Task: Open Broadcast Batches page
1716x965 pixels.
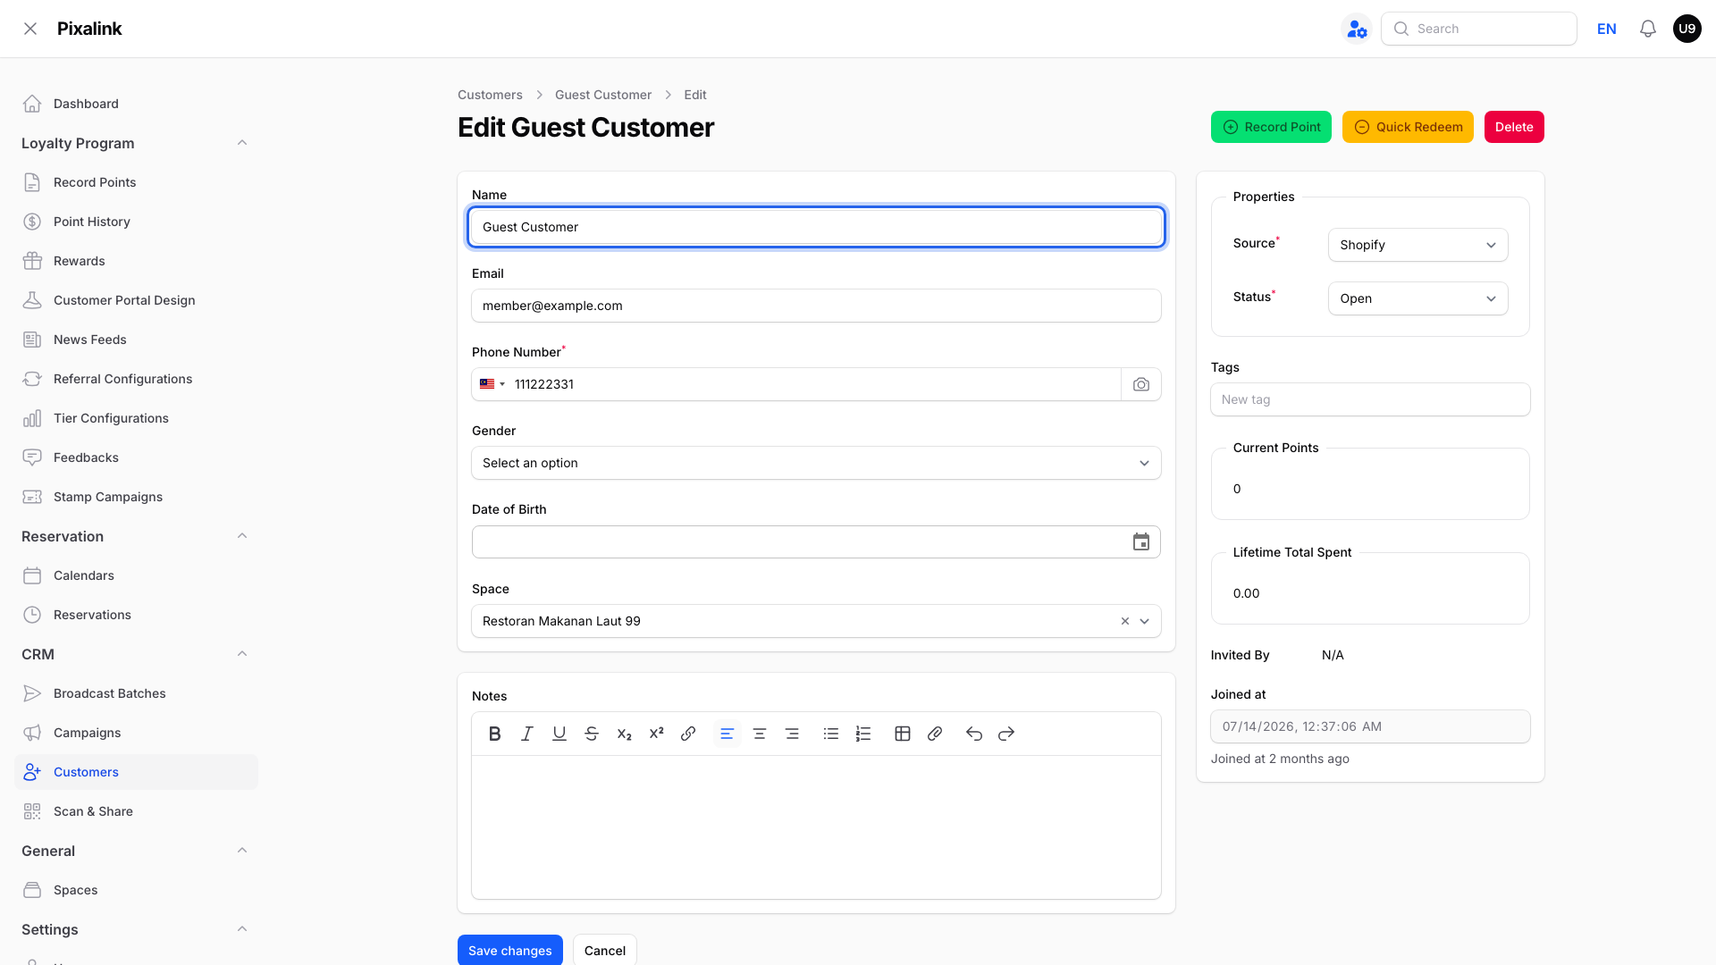Action: tap(136, 693)
